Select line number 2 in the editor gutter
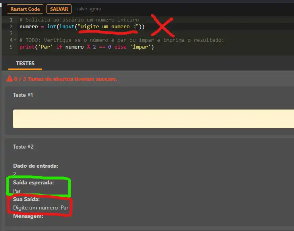This screenshot has height=231, width=294. [x=11, y=27]
